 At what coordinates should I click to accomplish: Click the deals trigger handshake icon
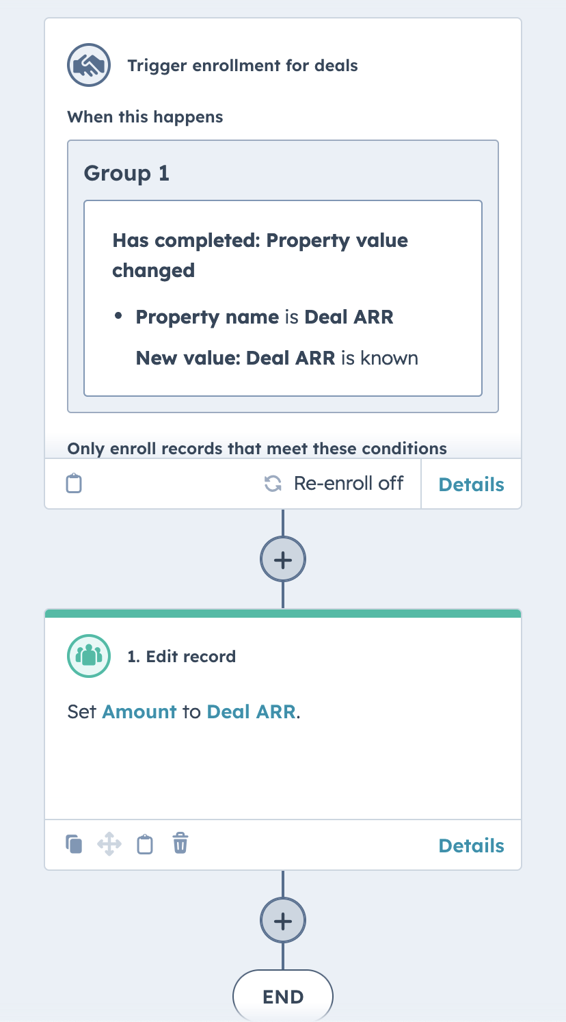pos(88,64)
